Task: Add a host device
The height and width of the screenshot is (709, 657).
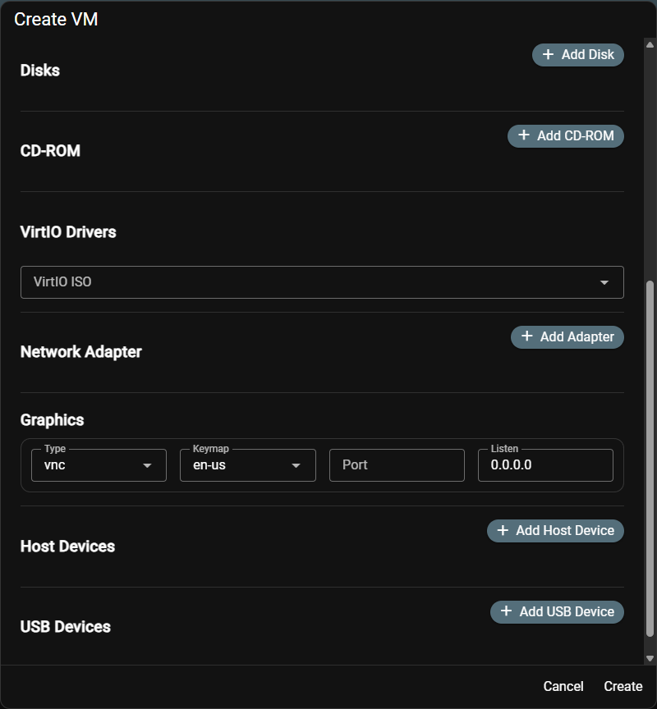Action: click(555, 530)
